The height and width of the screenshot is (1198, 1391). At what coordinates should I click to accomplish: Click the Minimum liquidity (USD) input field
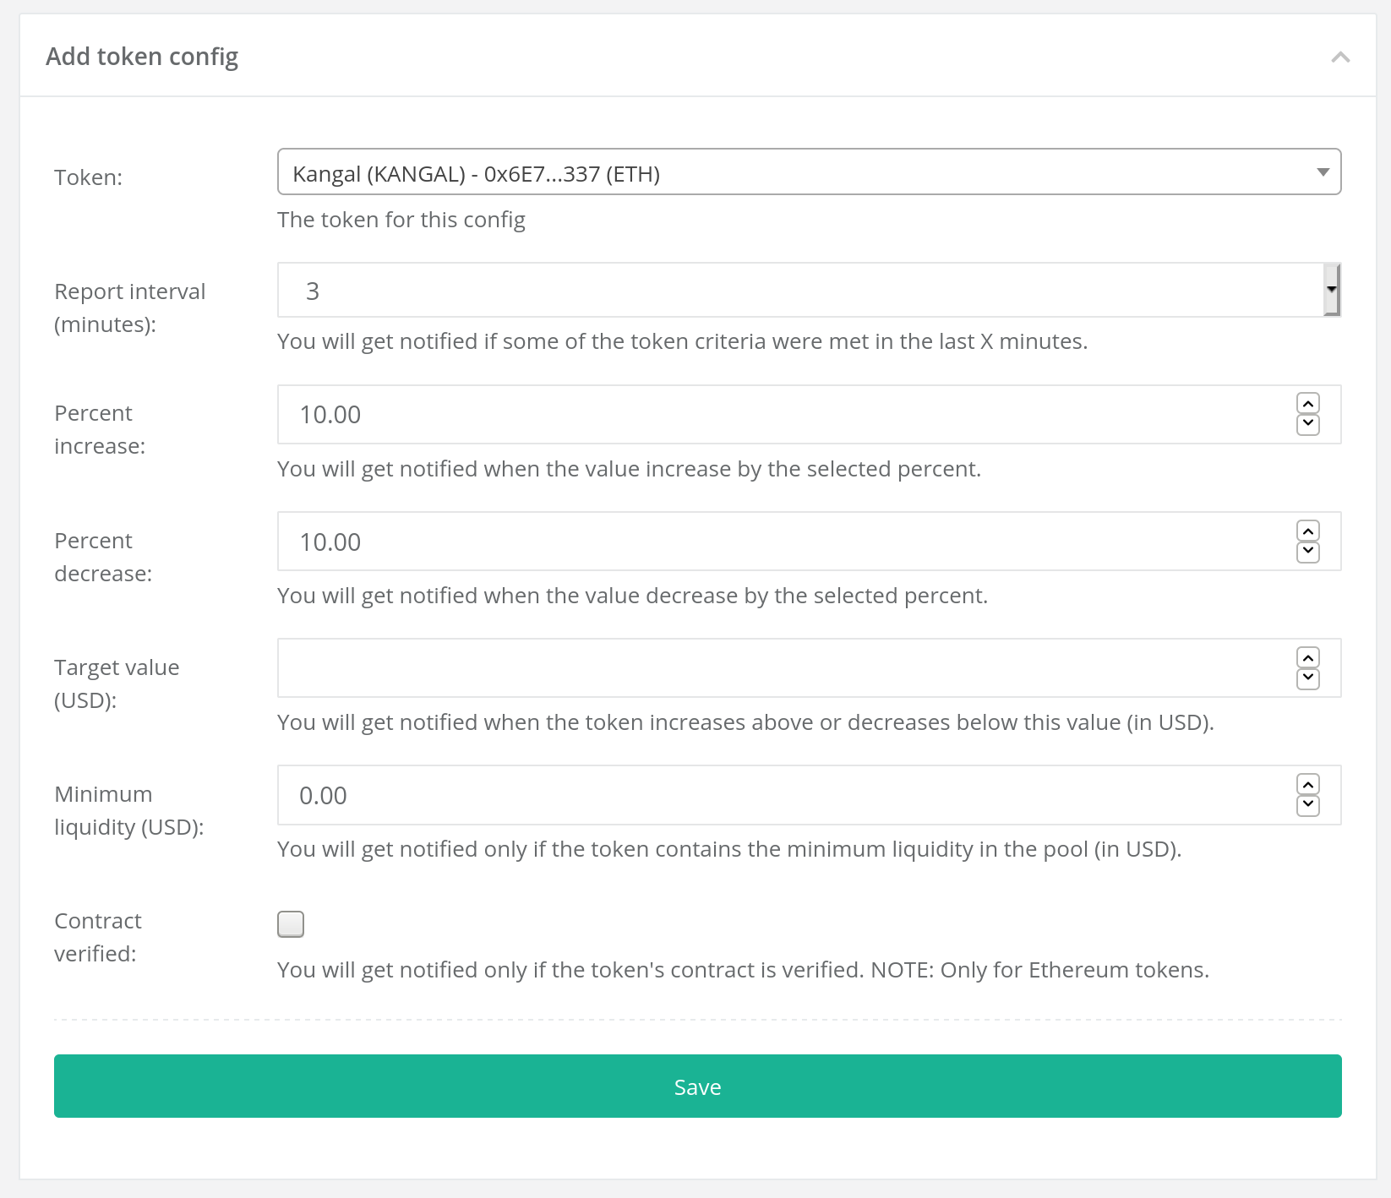(809, 795)
